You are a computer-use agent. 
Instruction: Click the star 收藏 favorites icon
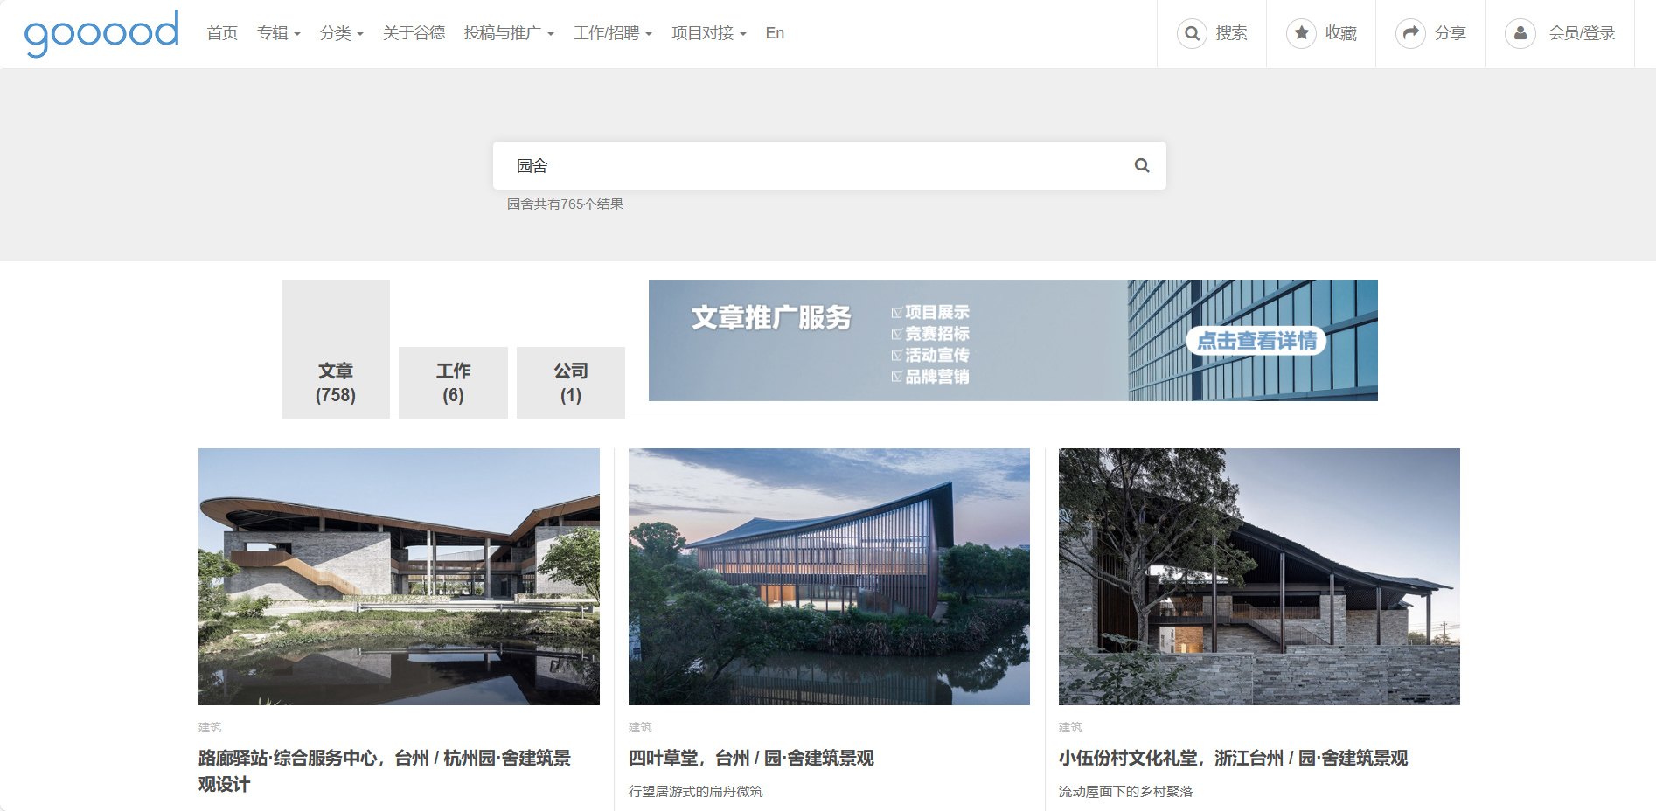(x=1301, y=33)
